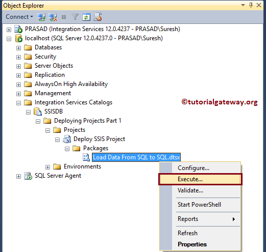
Task: Click the localhost SQL Server database icon
Action: pos(18,38)
